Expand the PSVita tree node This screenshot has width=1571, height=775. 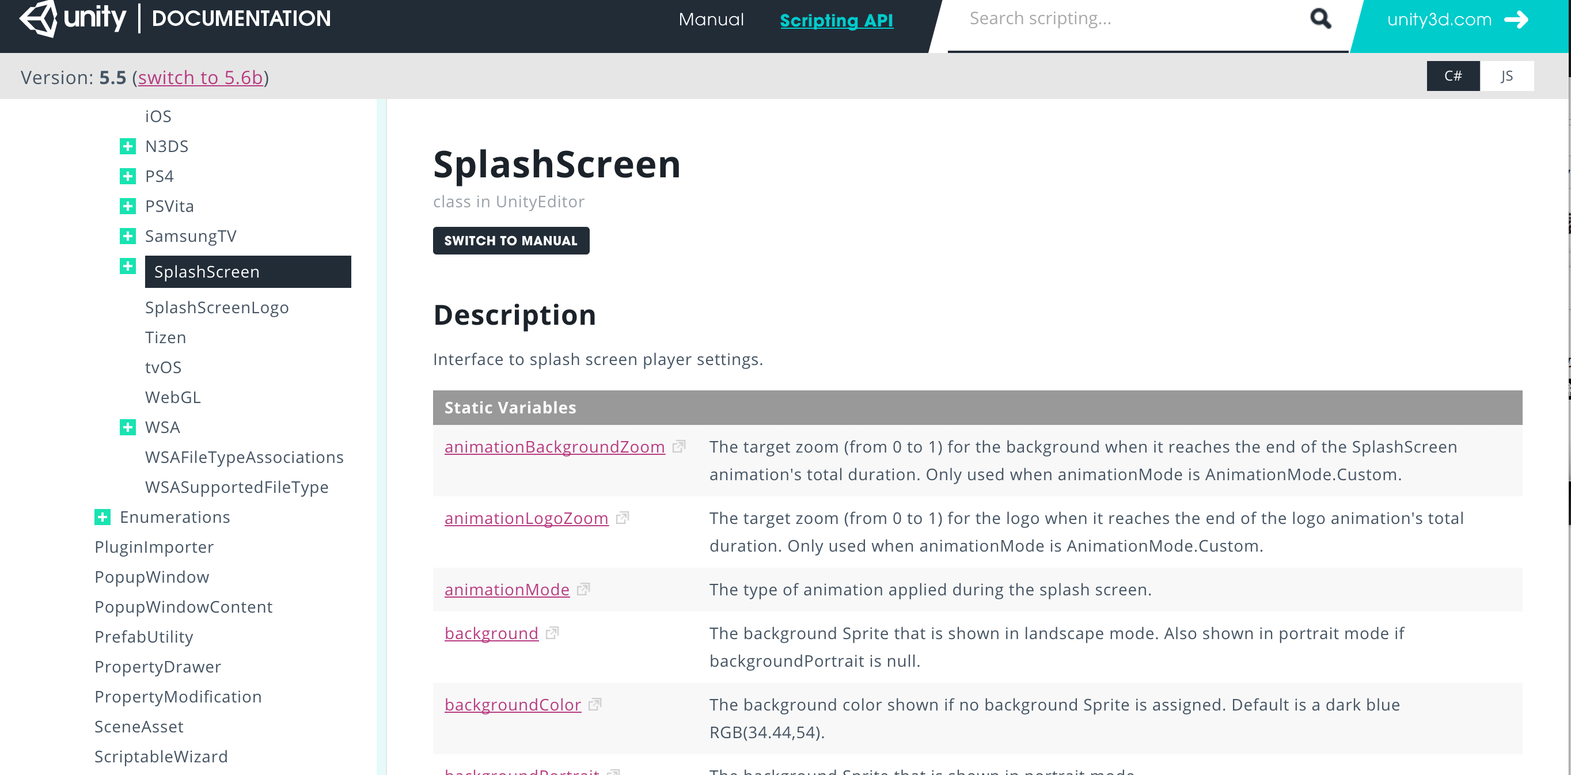coord(127,206)
